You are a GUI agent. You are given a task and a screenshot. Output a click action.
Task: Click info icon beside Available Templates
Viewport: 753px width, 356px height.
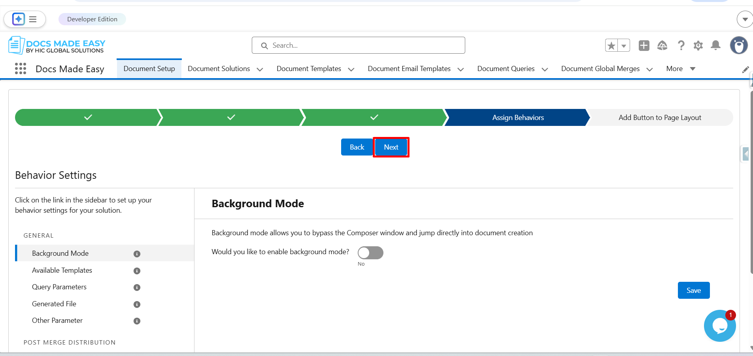tap(137, 271)
